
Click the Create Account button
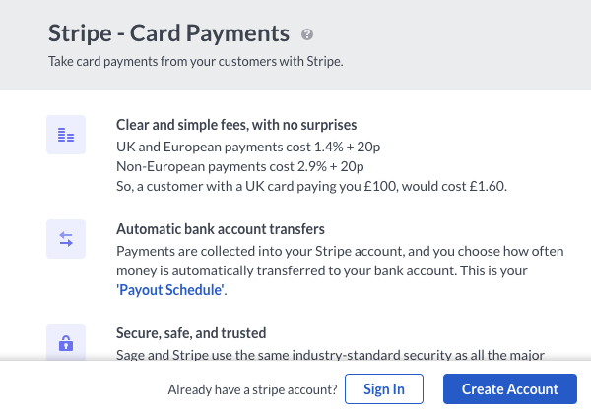point(510,389)
